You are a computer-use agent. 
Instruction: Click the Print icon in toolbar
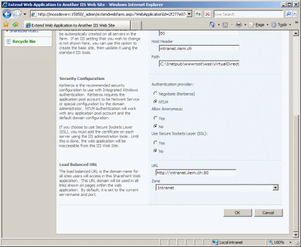pyautogui.click(x=238, y=25)
